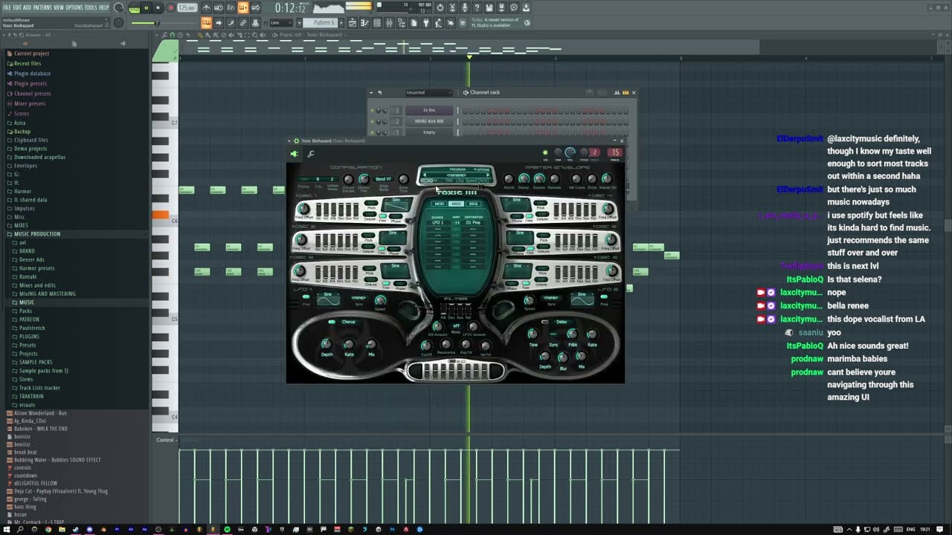Open the Line snap mode dropdown
952x535 pixels.
pos(280,23)
